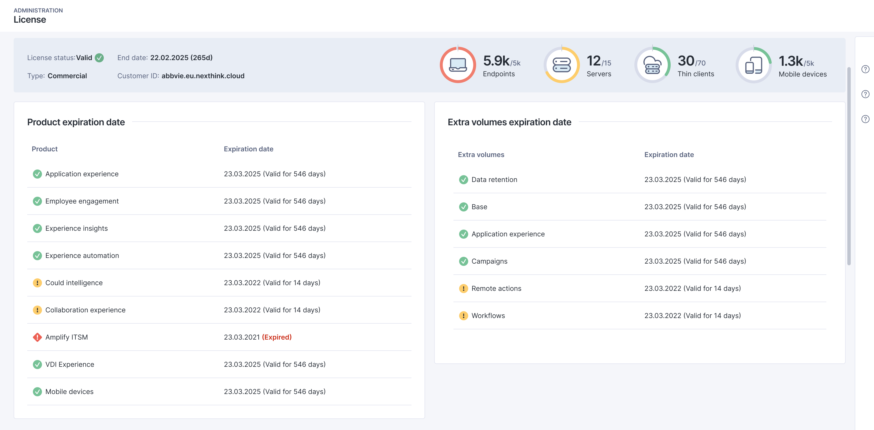
Task: Open the middle help question-mark icon
Action: coord(865,94)
